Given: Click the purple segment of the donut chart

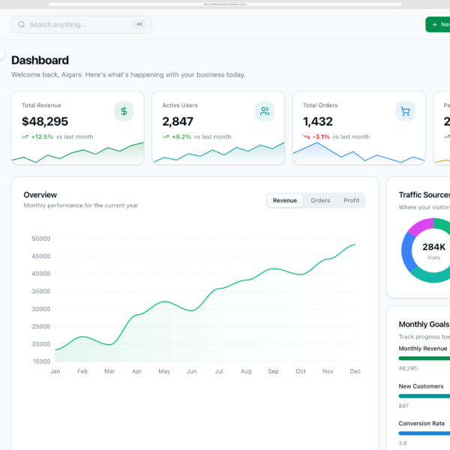Looking at the screenshot, I should click(x=421, y=226).
